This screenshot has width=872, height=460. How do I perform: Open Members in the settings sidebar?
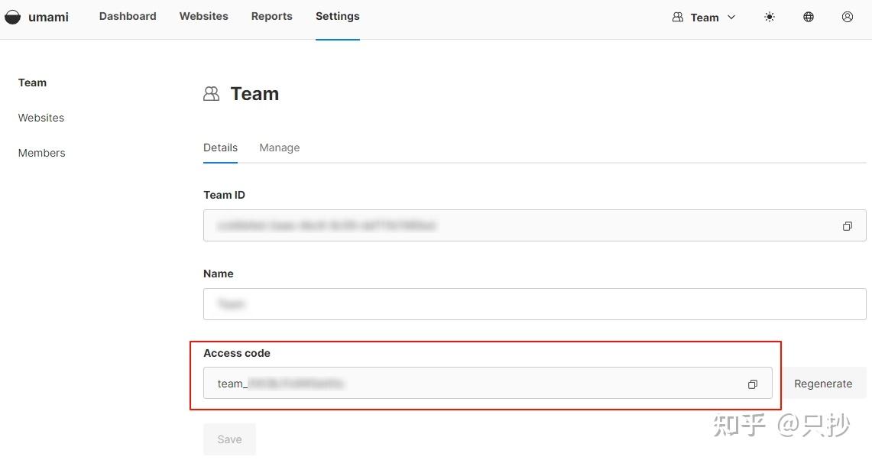coord(42,152)
